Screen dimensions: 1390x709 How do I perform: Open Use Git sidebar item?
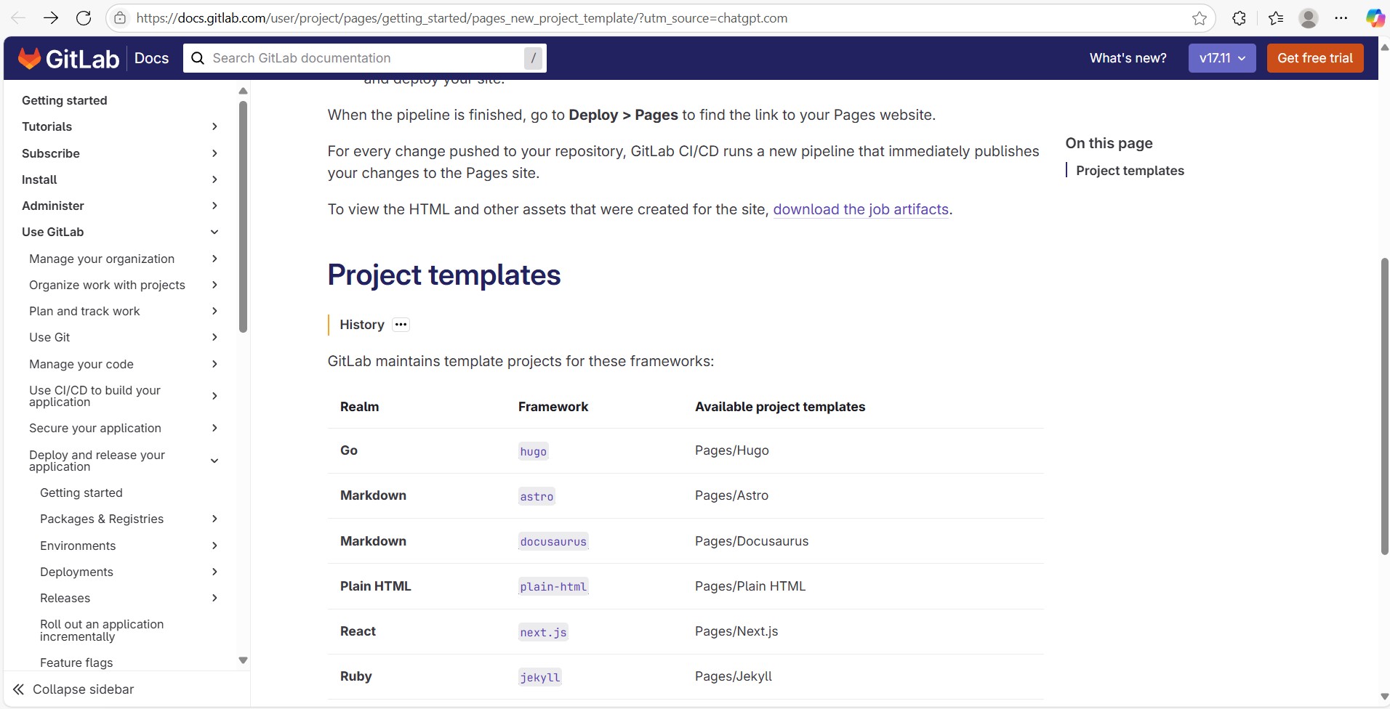click(49, 337)
